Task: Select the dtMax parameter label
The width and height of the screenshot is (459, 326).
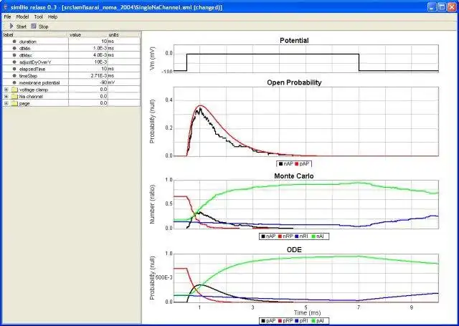Action: click(x=26, y=55)
